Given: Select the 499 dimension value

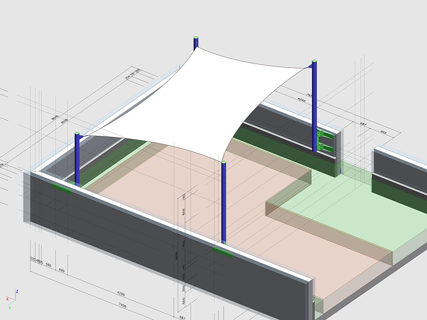Looking at the screenshot, I should tap(62, 270).
